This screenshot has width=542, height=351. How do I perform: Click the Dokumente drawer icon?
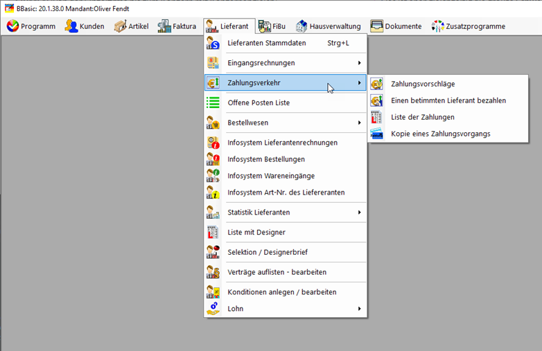377,26
